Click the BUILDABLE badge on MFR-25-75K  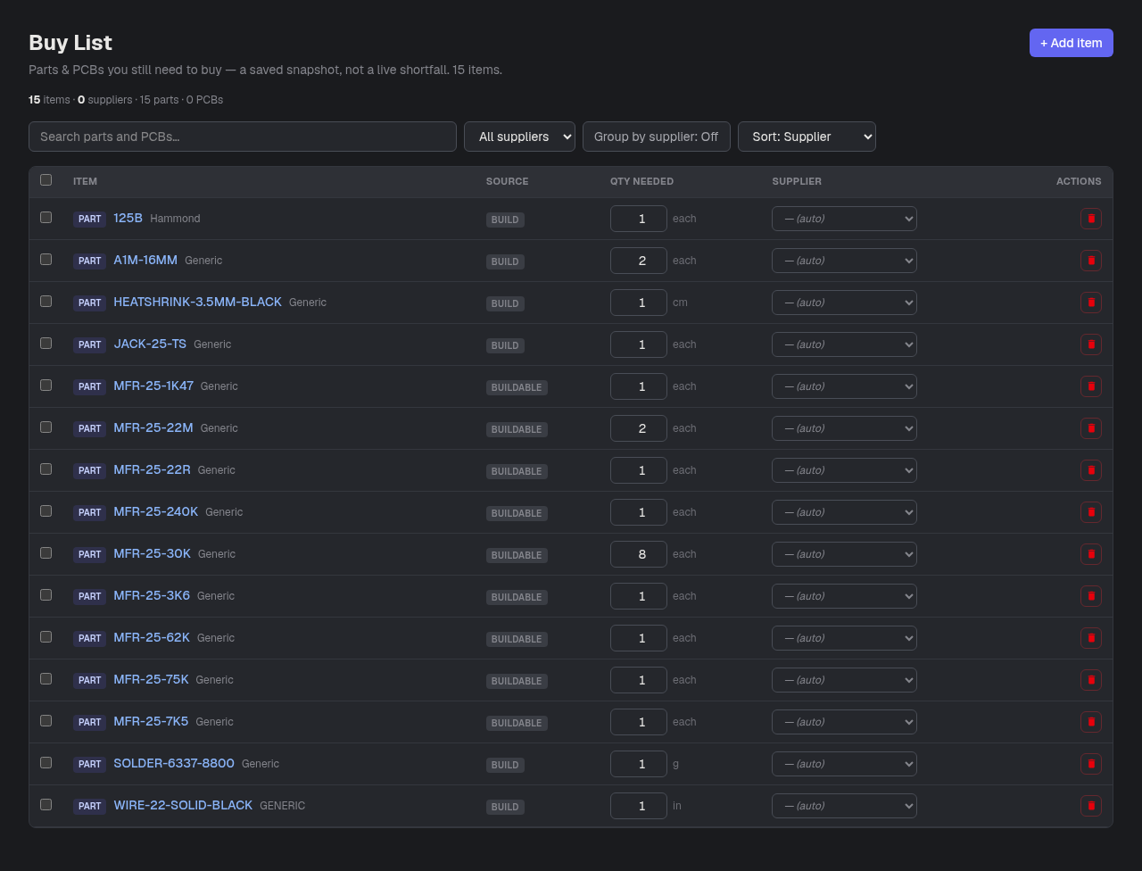517,681
